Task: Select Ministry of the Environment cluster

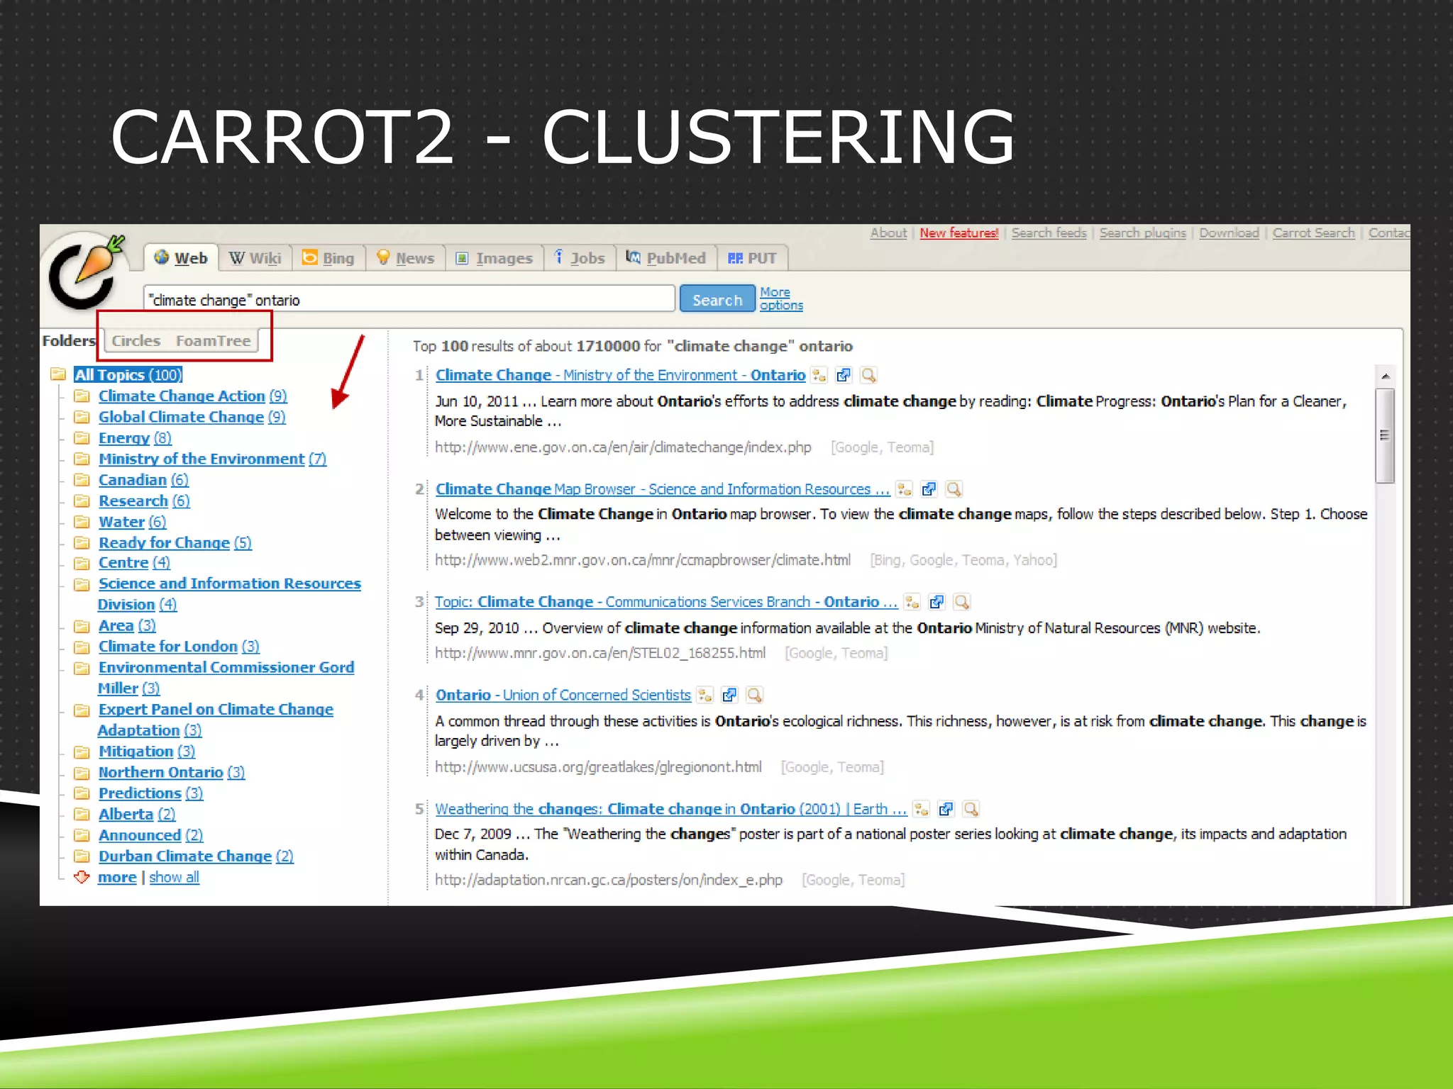Action: pyautogui.click(x=212, y=459)
